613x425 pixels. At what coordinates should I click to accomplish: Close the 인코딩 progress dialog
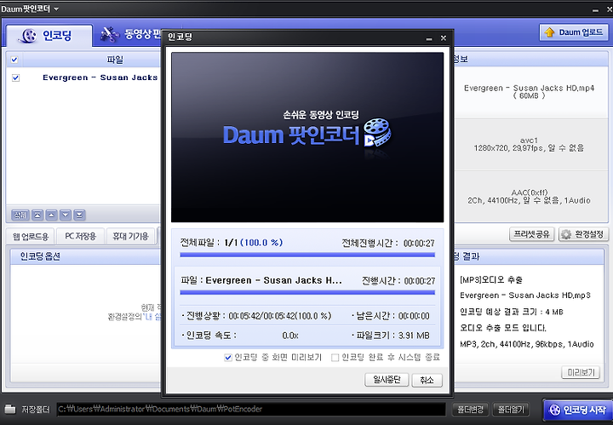tap(444, 38)
